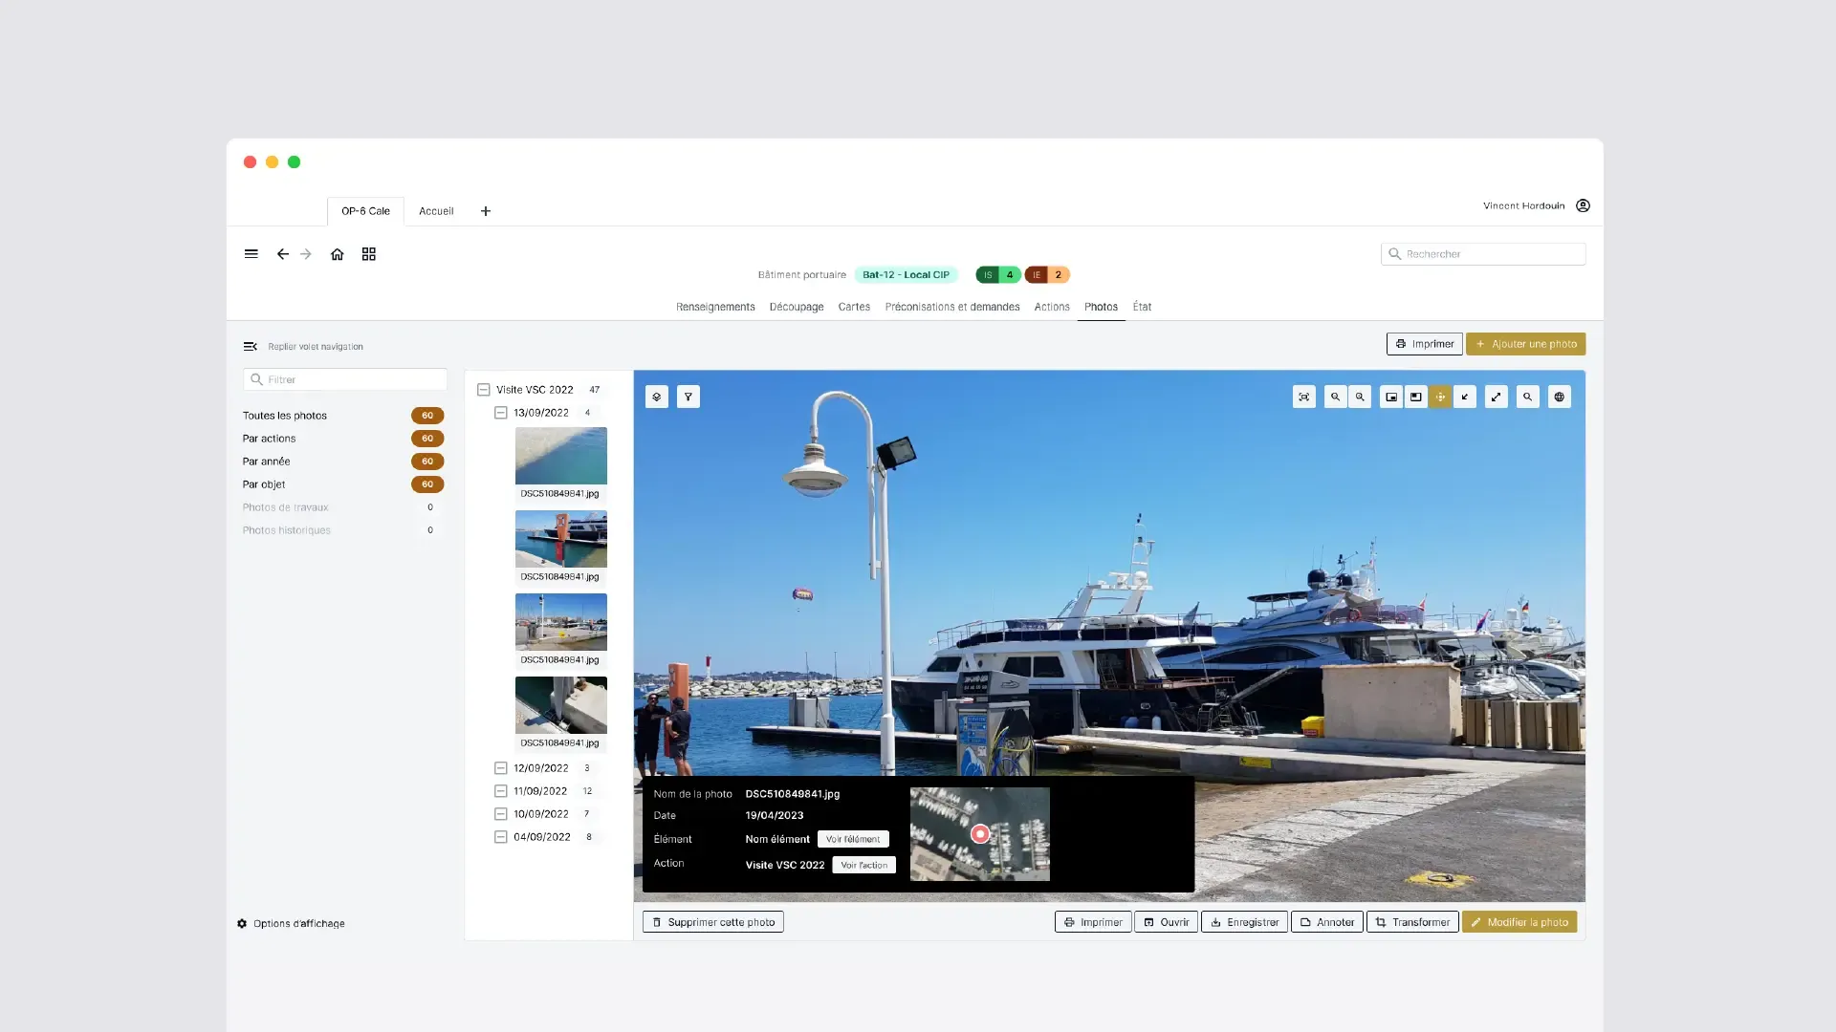Toggle the 13/09/2022 date group box
Screen dimensions: 1836x1032
tap(500, 413)
